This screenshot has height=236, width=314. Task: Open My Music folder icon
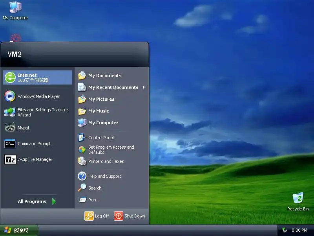[82, 111]
